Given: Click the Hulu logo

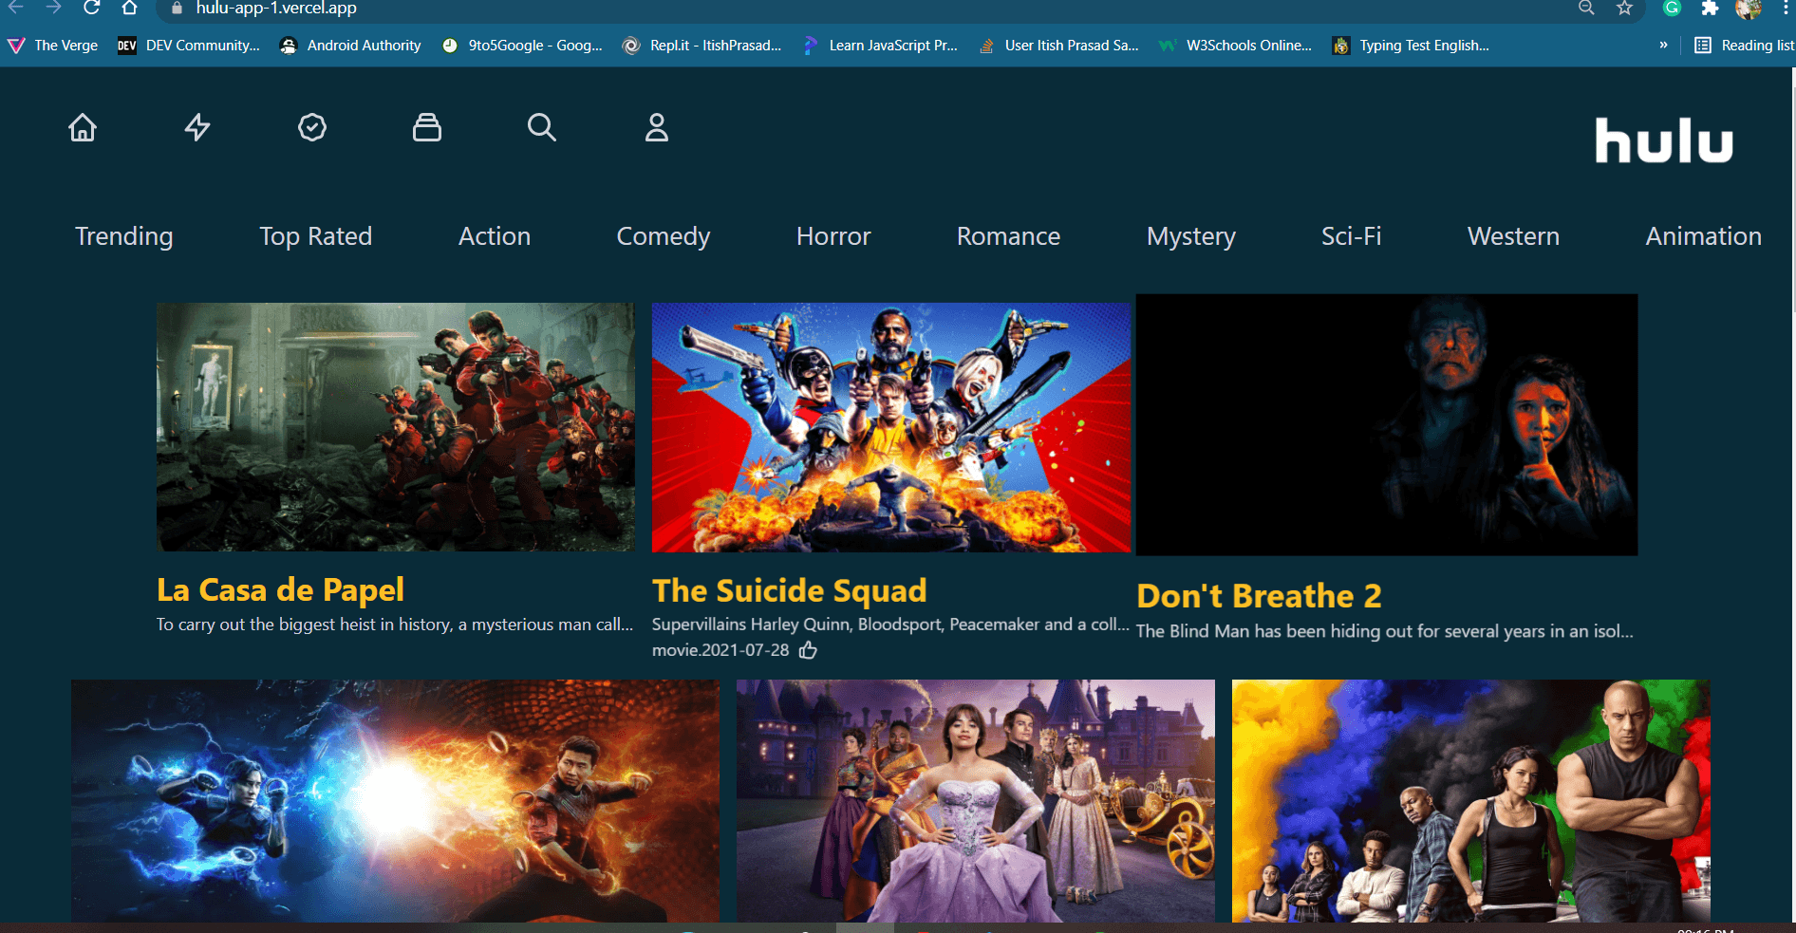Looking at the screenshot, I should 1664,140.
